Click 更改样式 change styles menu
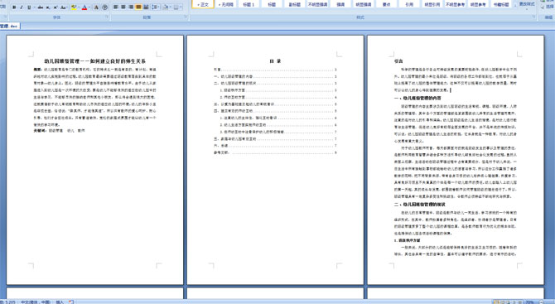This screenshot has height=304, width=555. point(527,4)
